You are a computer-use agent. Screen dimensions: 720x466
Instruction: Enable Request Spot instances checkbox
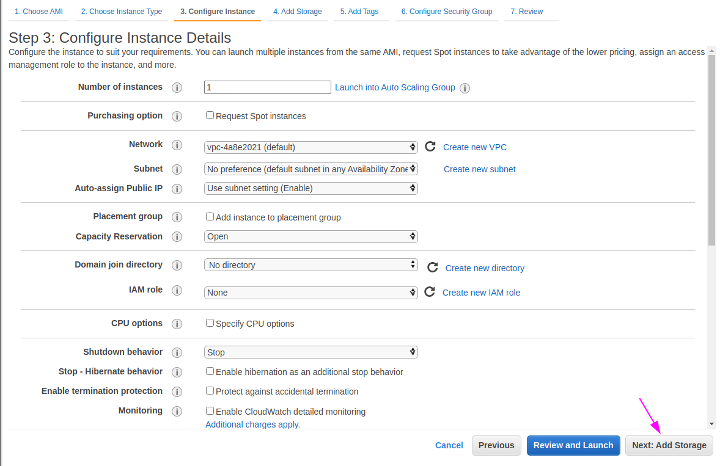click(x=210, y=115)
